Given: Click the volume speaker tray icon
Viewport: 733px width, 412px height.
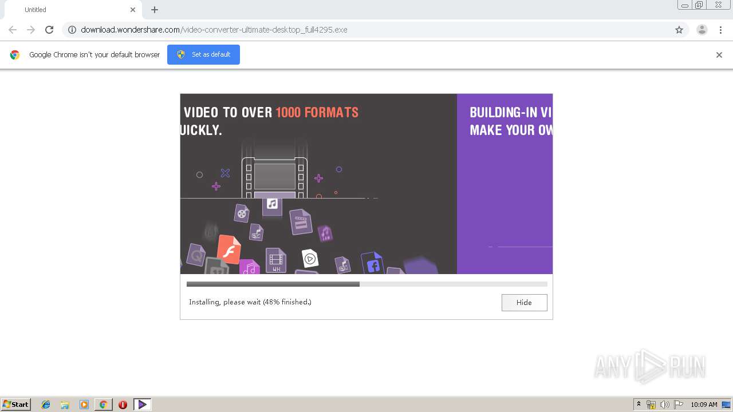Looking at the screenshot, I should point(665,405).
